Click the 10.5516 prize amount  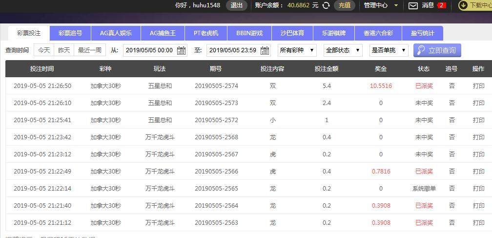click(x=381, y=86)
